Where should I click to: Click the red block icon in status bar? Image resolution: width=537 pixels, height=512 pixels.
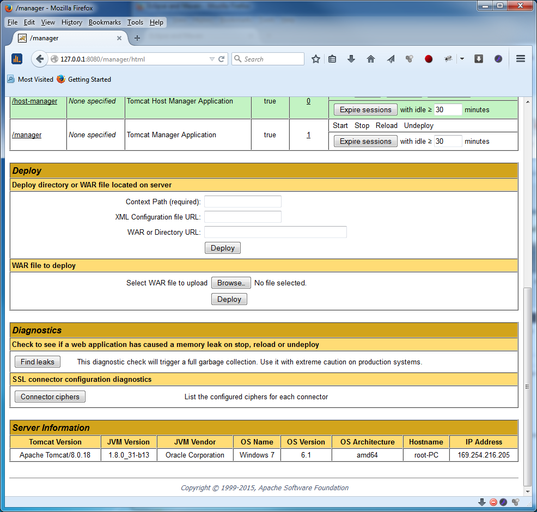493,502
